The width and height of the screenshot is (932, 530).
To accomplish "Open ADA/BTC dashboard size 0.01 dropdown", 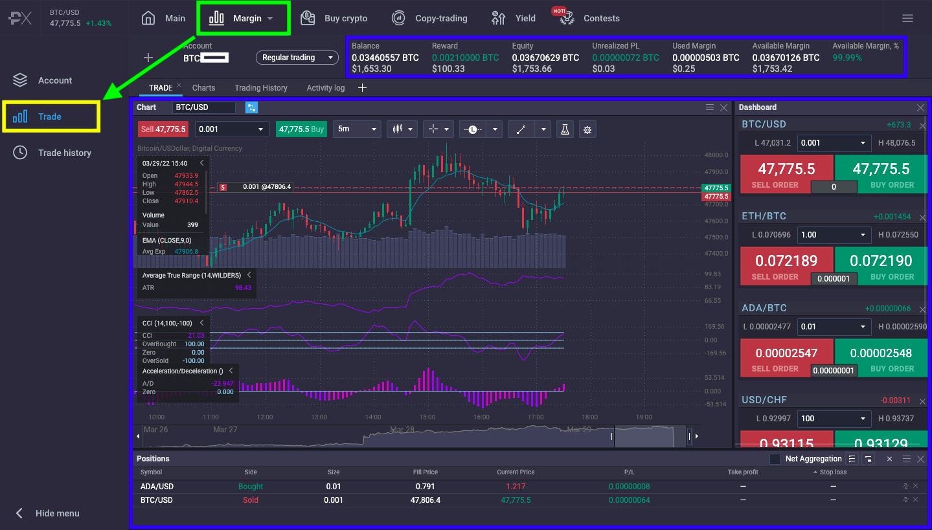I will (x=834, y=327).
